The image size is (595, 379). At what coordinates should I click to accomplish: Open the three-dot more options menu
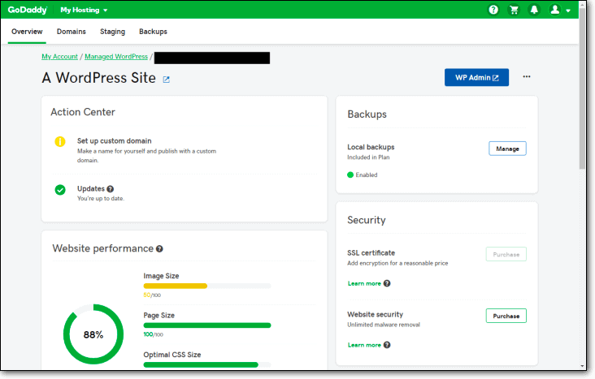pos(527,77)
